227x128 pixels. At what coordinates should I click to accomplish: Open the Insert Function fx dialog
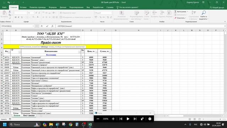click(52, 26)
